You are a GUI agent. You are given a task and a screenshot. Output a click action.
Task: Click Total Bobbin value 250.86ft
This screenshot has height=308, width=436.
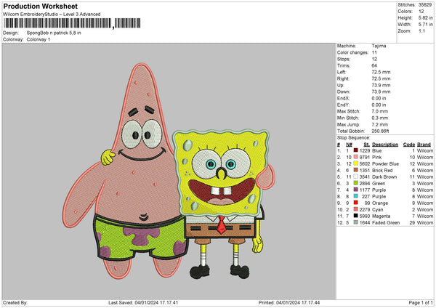380,131
